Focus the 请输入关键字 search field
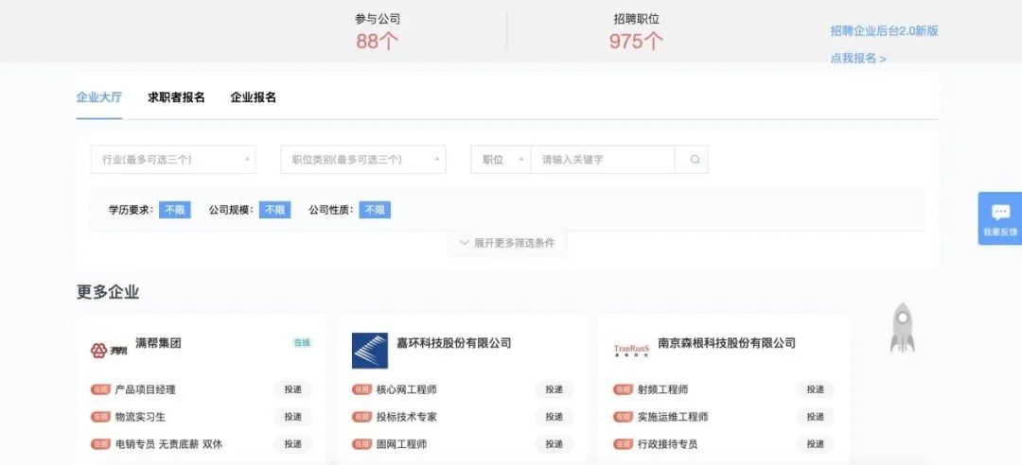This screenshot has width=1022, height=465. coord(603,160)
